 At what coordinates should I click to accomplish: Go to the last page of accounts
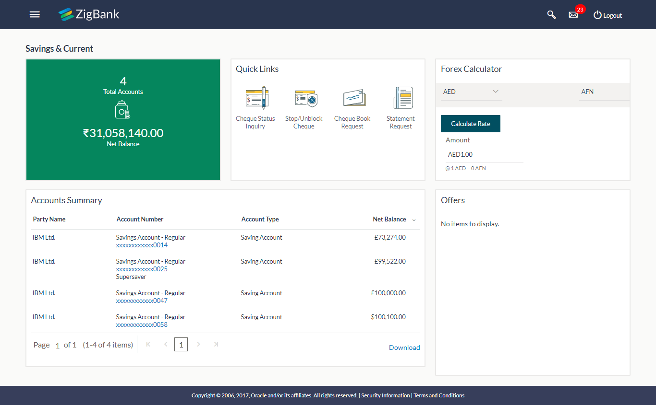216,344
